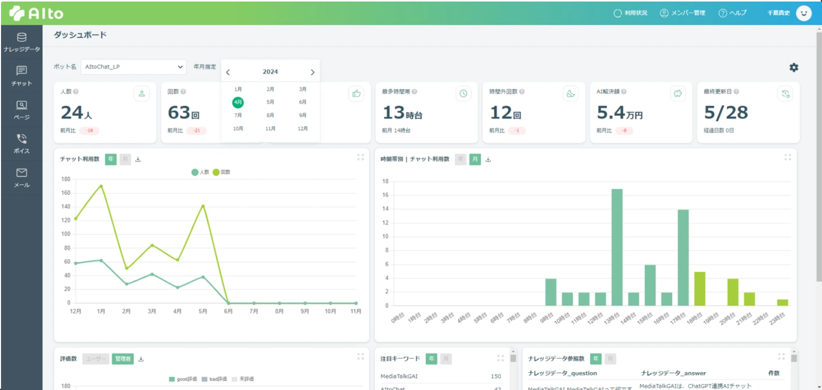The height and width of the screenshot is (390, 822).
Task: Show help tooltip for 最終更新日
Action: (736, 92)
